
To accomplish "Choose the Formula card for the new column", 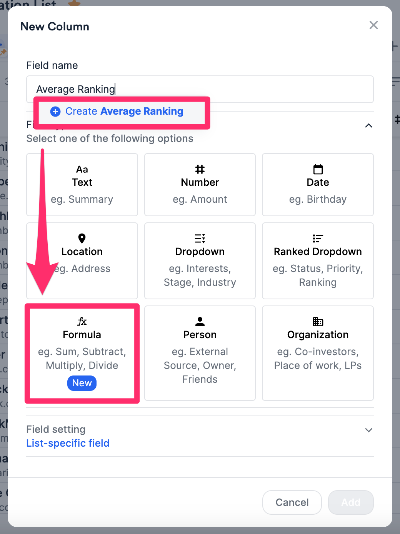I will (x=82, y=353).
